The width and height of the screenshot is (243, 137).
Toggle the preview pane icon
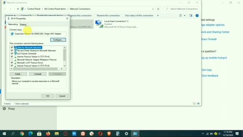coord(191,16)
